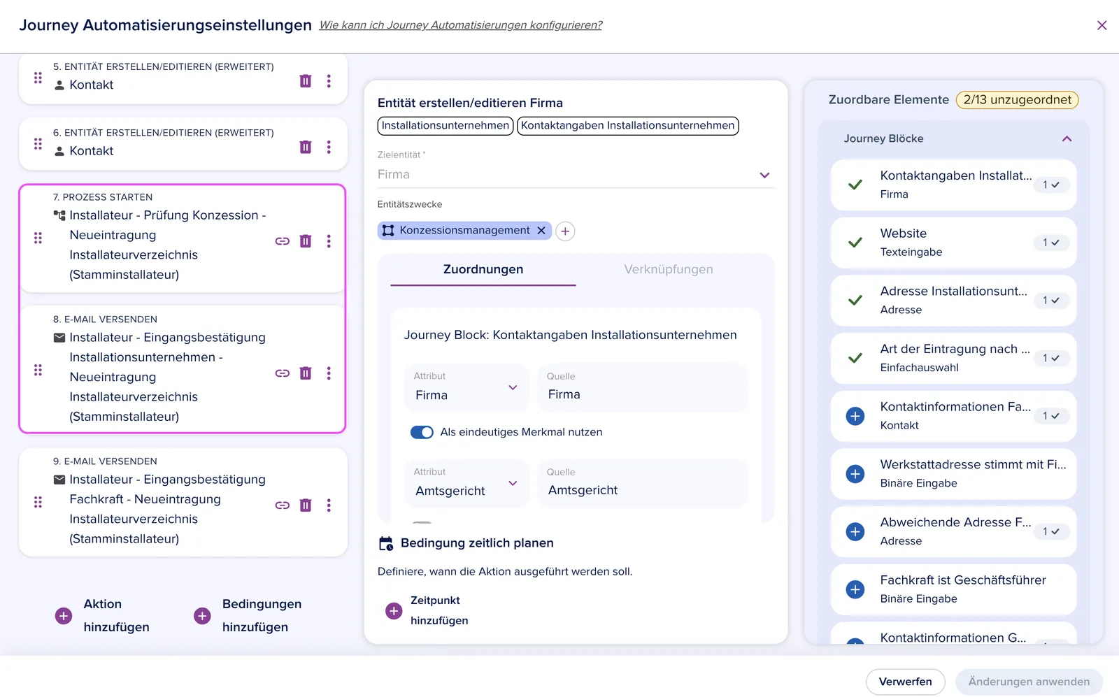Image resolution: width=1119 pixels, height=697 pixels.
Task: Select Installationsunternehmen chip
Action: point(446,126)
